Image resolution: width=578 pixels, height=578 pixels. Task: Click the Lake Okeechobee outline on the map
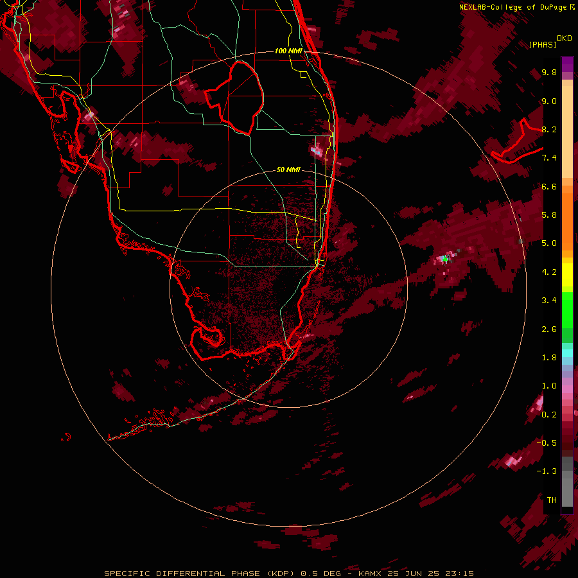tap(234, 98)
